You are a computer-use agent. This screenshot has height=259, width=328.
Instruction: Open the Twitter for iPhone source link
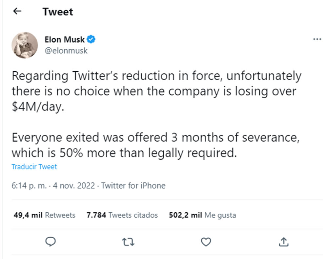133,186
